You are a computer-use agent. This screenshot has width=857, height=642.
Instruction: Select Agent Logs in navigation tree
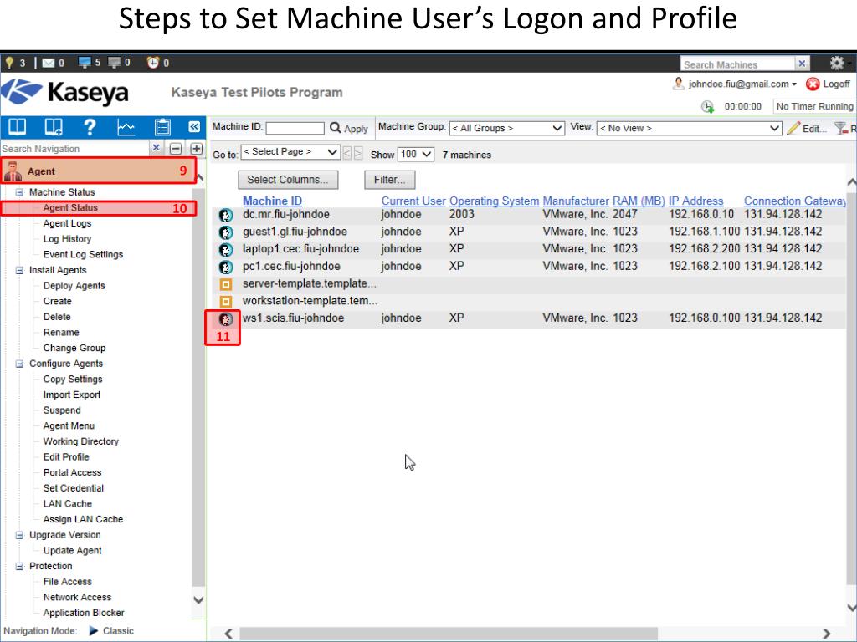coord(67,223)
